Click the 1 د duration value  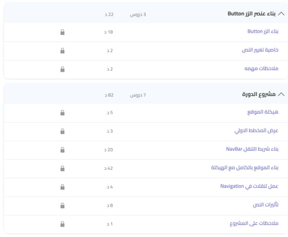point(109,224)
